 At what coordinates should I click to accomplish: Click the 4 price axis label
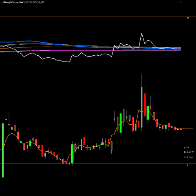(x=187, y=165)
